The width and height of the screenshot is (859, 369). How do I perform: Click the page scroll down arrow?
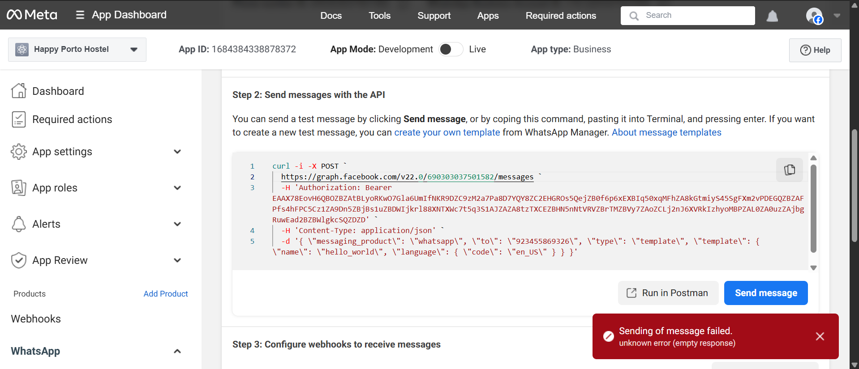855,365
